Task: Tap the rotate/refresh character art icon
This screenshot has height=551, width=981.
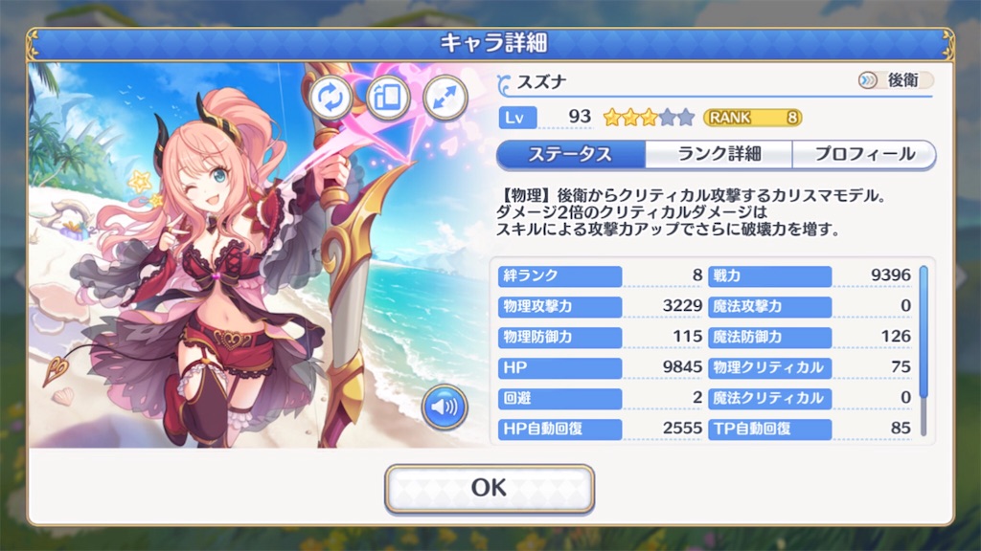Action: 330,98
